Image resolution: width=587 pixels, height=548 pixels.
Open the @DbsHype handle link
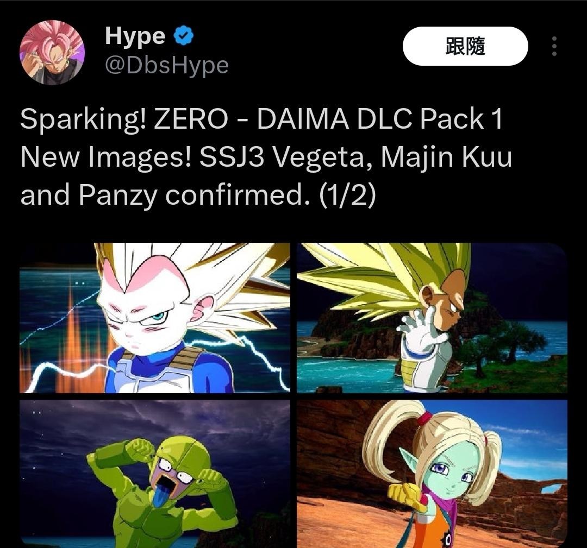pos(167,66)
